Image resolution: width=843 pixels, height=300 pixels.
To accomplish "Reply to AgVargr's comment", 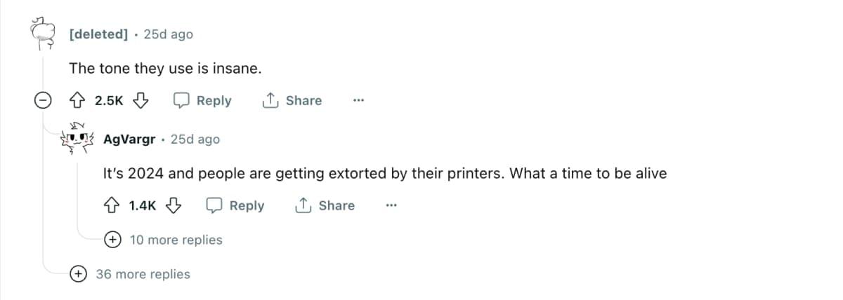I will (236, 205).
